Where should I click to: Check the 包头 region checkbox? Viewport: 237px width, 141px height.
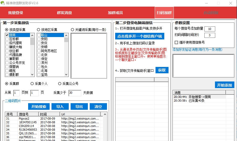tap(39, 67)
